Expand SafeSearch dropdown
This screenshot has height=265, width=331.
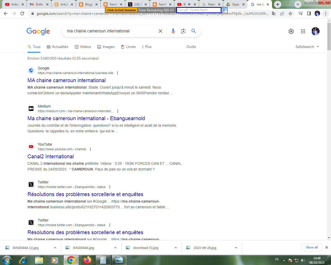[x=307, y=47]
